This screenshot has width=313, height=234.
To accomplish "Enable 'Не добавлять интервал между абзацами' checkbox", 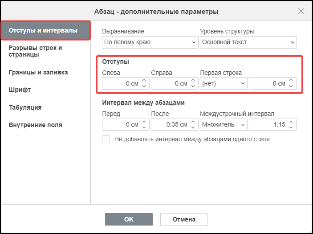I will 106,139.
